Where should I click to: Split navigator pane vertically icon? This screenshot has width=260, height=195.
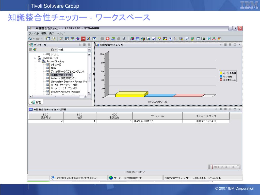(84, 45)
